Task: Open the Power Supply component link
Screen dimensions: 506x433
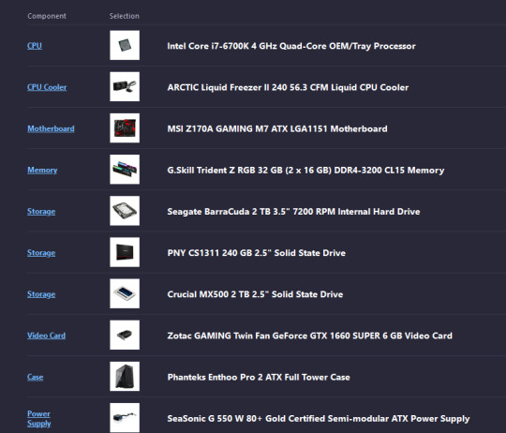Action: pos(39,418)
